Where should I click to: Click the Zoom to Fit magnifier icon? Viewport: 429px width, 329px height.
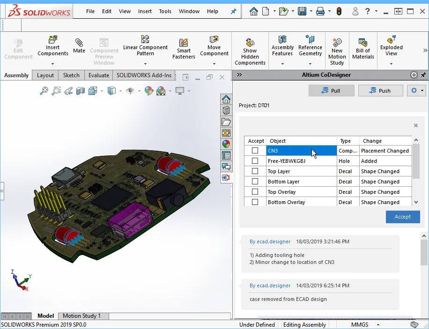click(x=44, y=91)
